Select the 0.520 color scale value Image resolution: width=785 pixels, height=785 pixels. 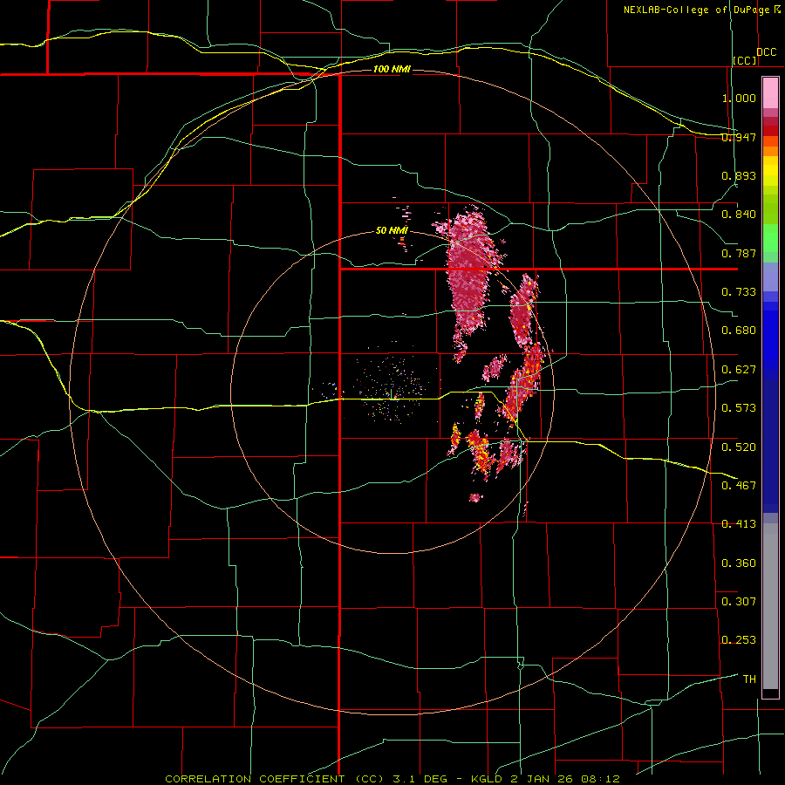(739, 447)
